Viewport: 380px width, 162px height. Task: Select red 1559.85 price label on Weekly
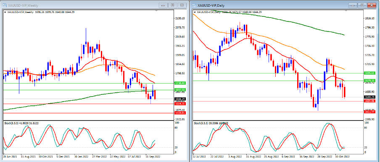pyautogui.click(x=180, y=112)
